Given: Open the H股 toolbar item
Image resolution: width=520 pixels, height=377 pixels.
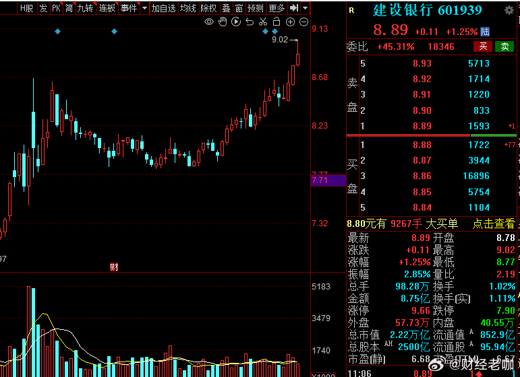Looking at the screenshot, I should coord(26,8).
